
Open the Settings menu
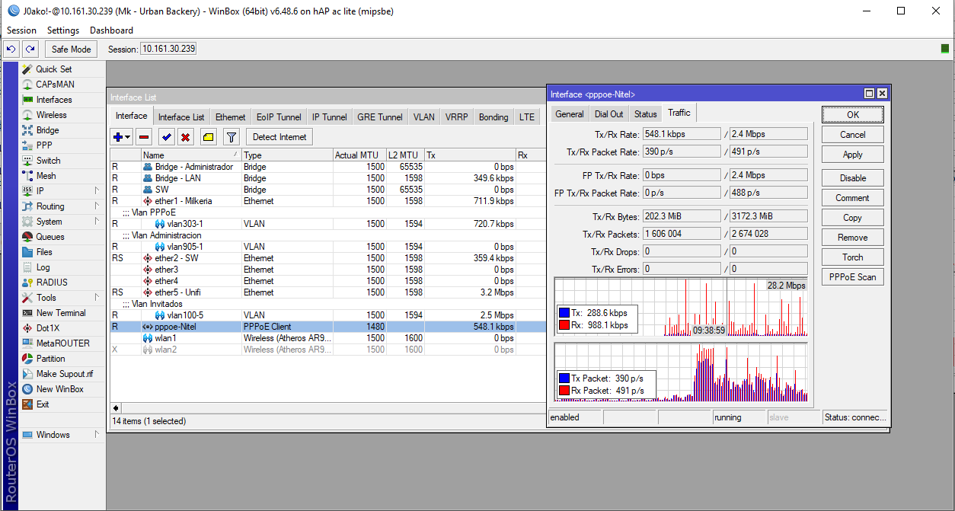tap(63, 30)
